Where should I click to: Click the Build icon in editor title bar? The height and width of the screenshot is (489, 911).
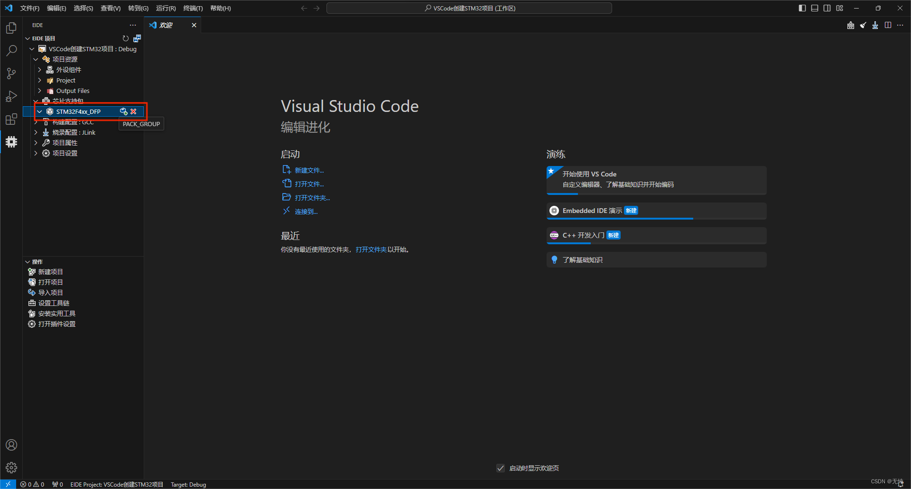click(851, 25)
